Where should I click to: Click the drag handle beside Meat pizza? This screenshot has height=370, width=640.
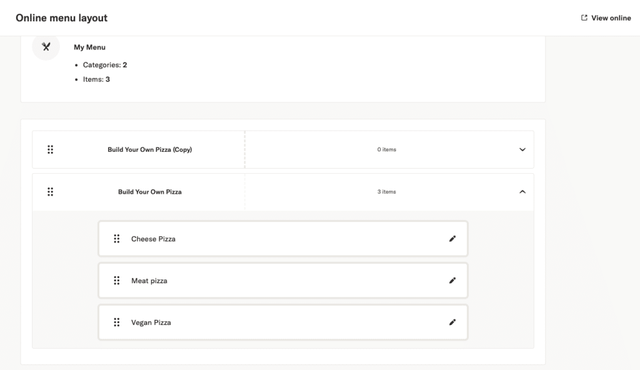[117, 281]
